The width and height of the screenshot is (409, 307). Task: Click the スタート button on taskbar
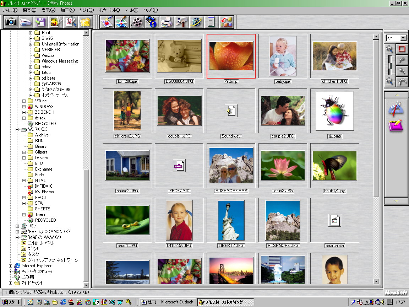click(x=12, y=302)
